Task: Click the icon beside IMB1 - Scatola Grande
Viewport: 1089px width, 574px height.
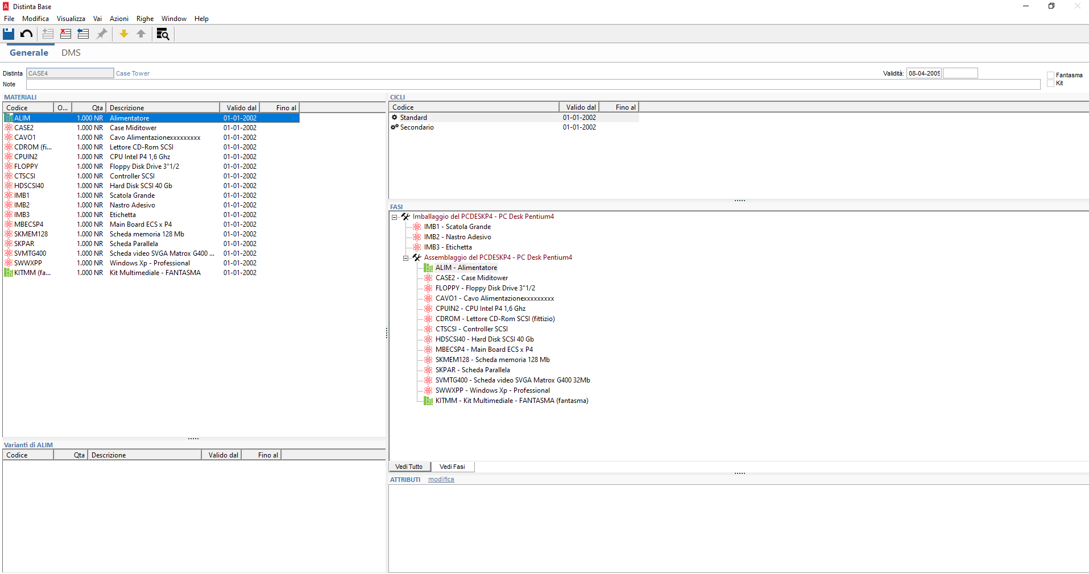Action: click(x=417, y=227)
